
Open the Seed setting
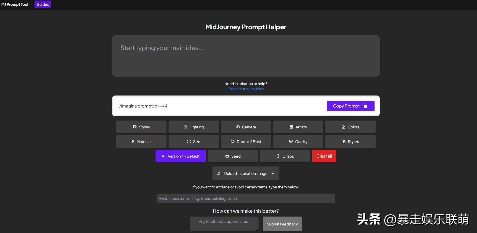[233, 156]
